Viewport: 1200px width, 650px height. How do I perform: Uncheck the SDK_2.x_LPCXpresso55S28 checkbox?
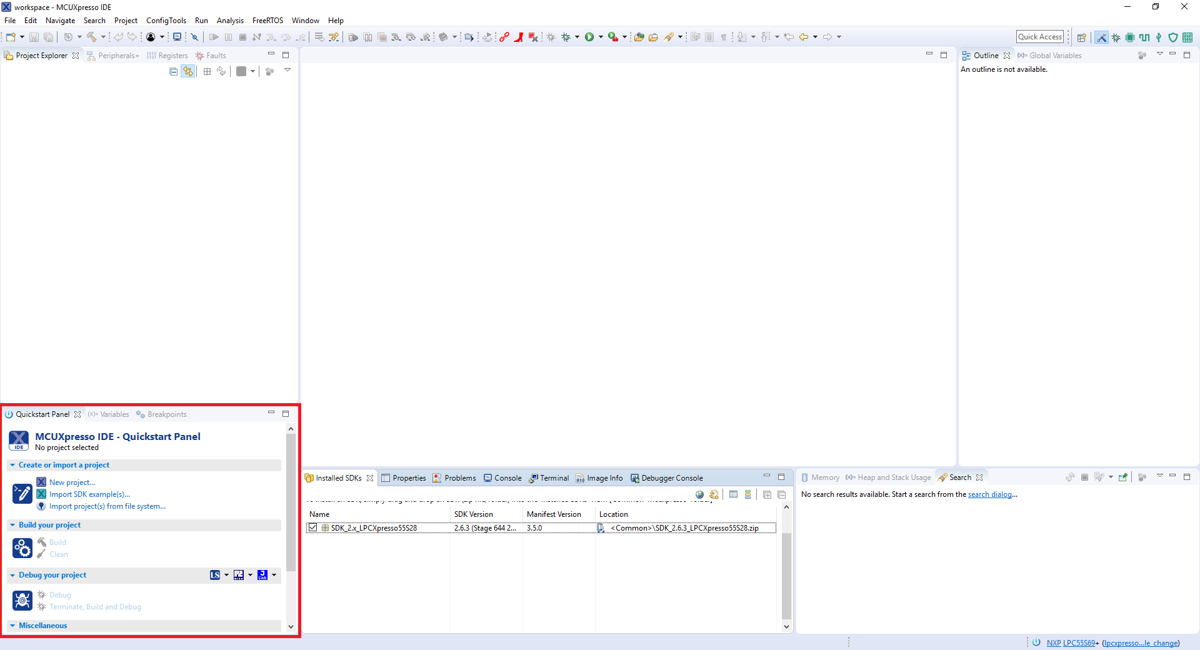[312, 528]
